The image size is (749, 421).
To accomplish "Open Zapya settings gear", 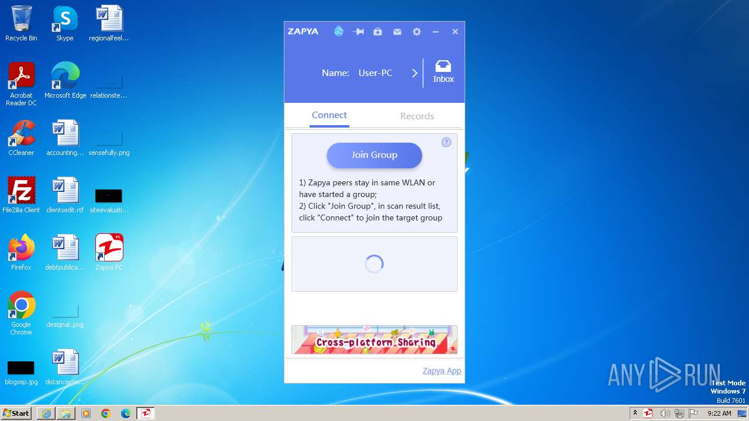I will point(417,32).
